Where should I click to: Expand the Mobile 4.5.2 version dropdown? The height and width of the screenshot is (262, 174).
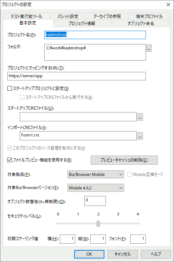96,188
